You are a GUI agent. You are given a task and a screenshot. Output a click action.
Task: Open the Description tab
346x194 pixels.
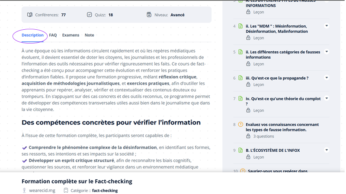pyautogui.click(x=32, y=35)
